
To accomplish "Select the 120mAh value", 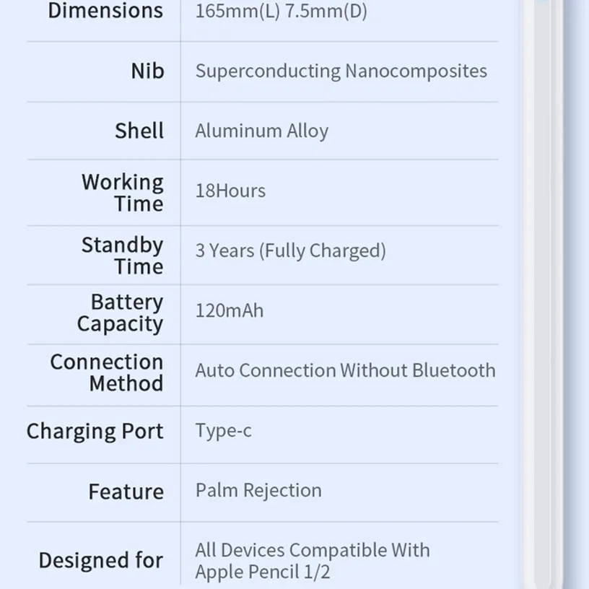I will pos(230,310).
